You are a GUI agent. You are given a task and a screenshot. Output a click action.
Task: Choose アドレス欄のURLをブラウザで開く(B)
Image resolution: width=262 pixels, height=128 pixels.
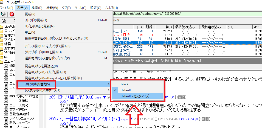click(x=64, y=46)
